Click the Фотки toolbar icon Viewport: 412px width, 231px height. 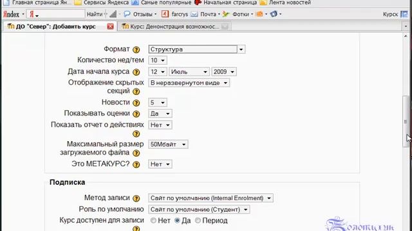pos(226,14)
